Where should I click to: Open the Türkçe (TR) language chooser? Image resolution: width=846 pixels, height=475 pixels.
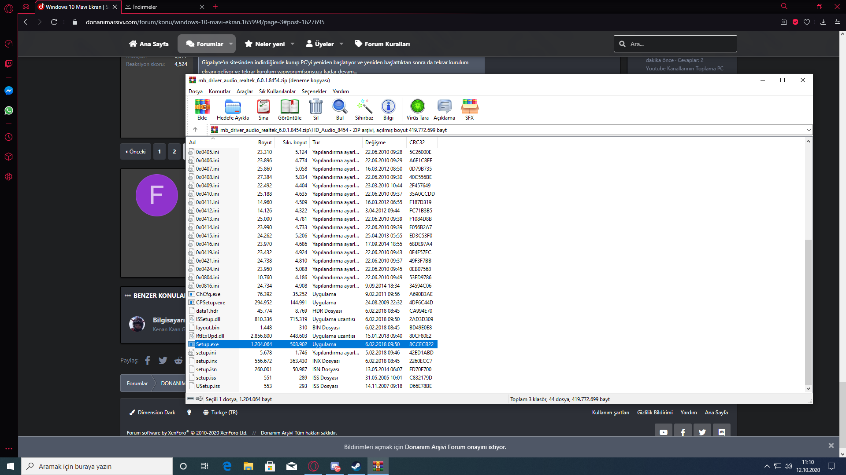pyautogui.click(x=220, y=413)
